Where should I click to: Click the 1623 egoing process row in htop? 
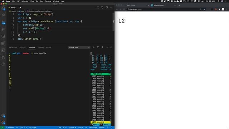(x=101, y=76)
